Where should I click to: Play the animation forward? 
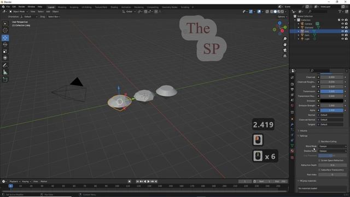pos(149,181)
